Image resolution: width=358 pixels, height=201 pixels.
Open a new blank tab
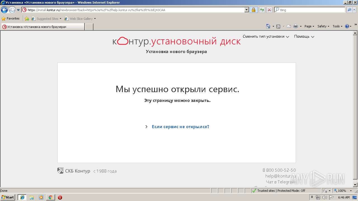(89, 27)
